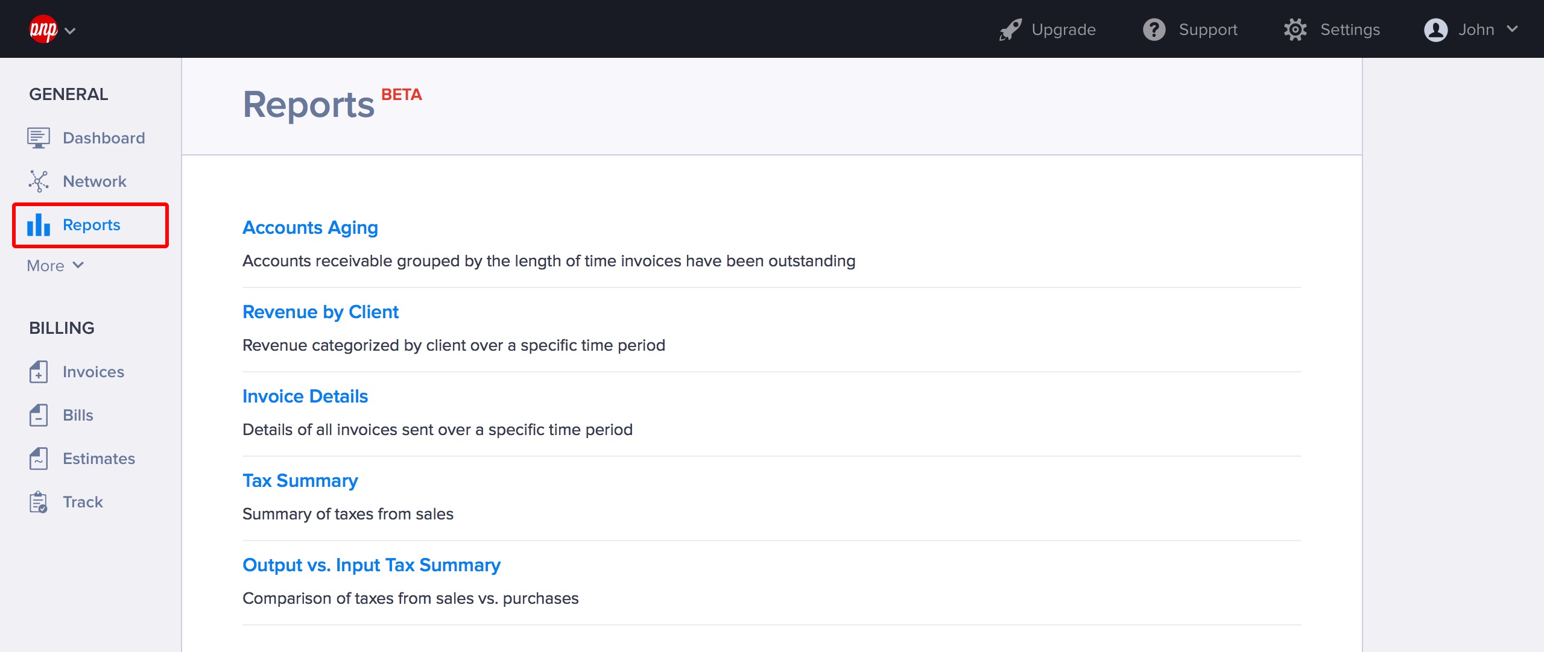
Task: Click the Reports bar chart icon
Action: click(39, 225)
